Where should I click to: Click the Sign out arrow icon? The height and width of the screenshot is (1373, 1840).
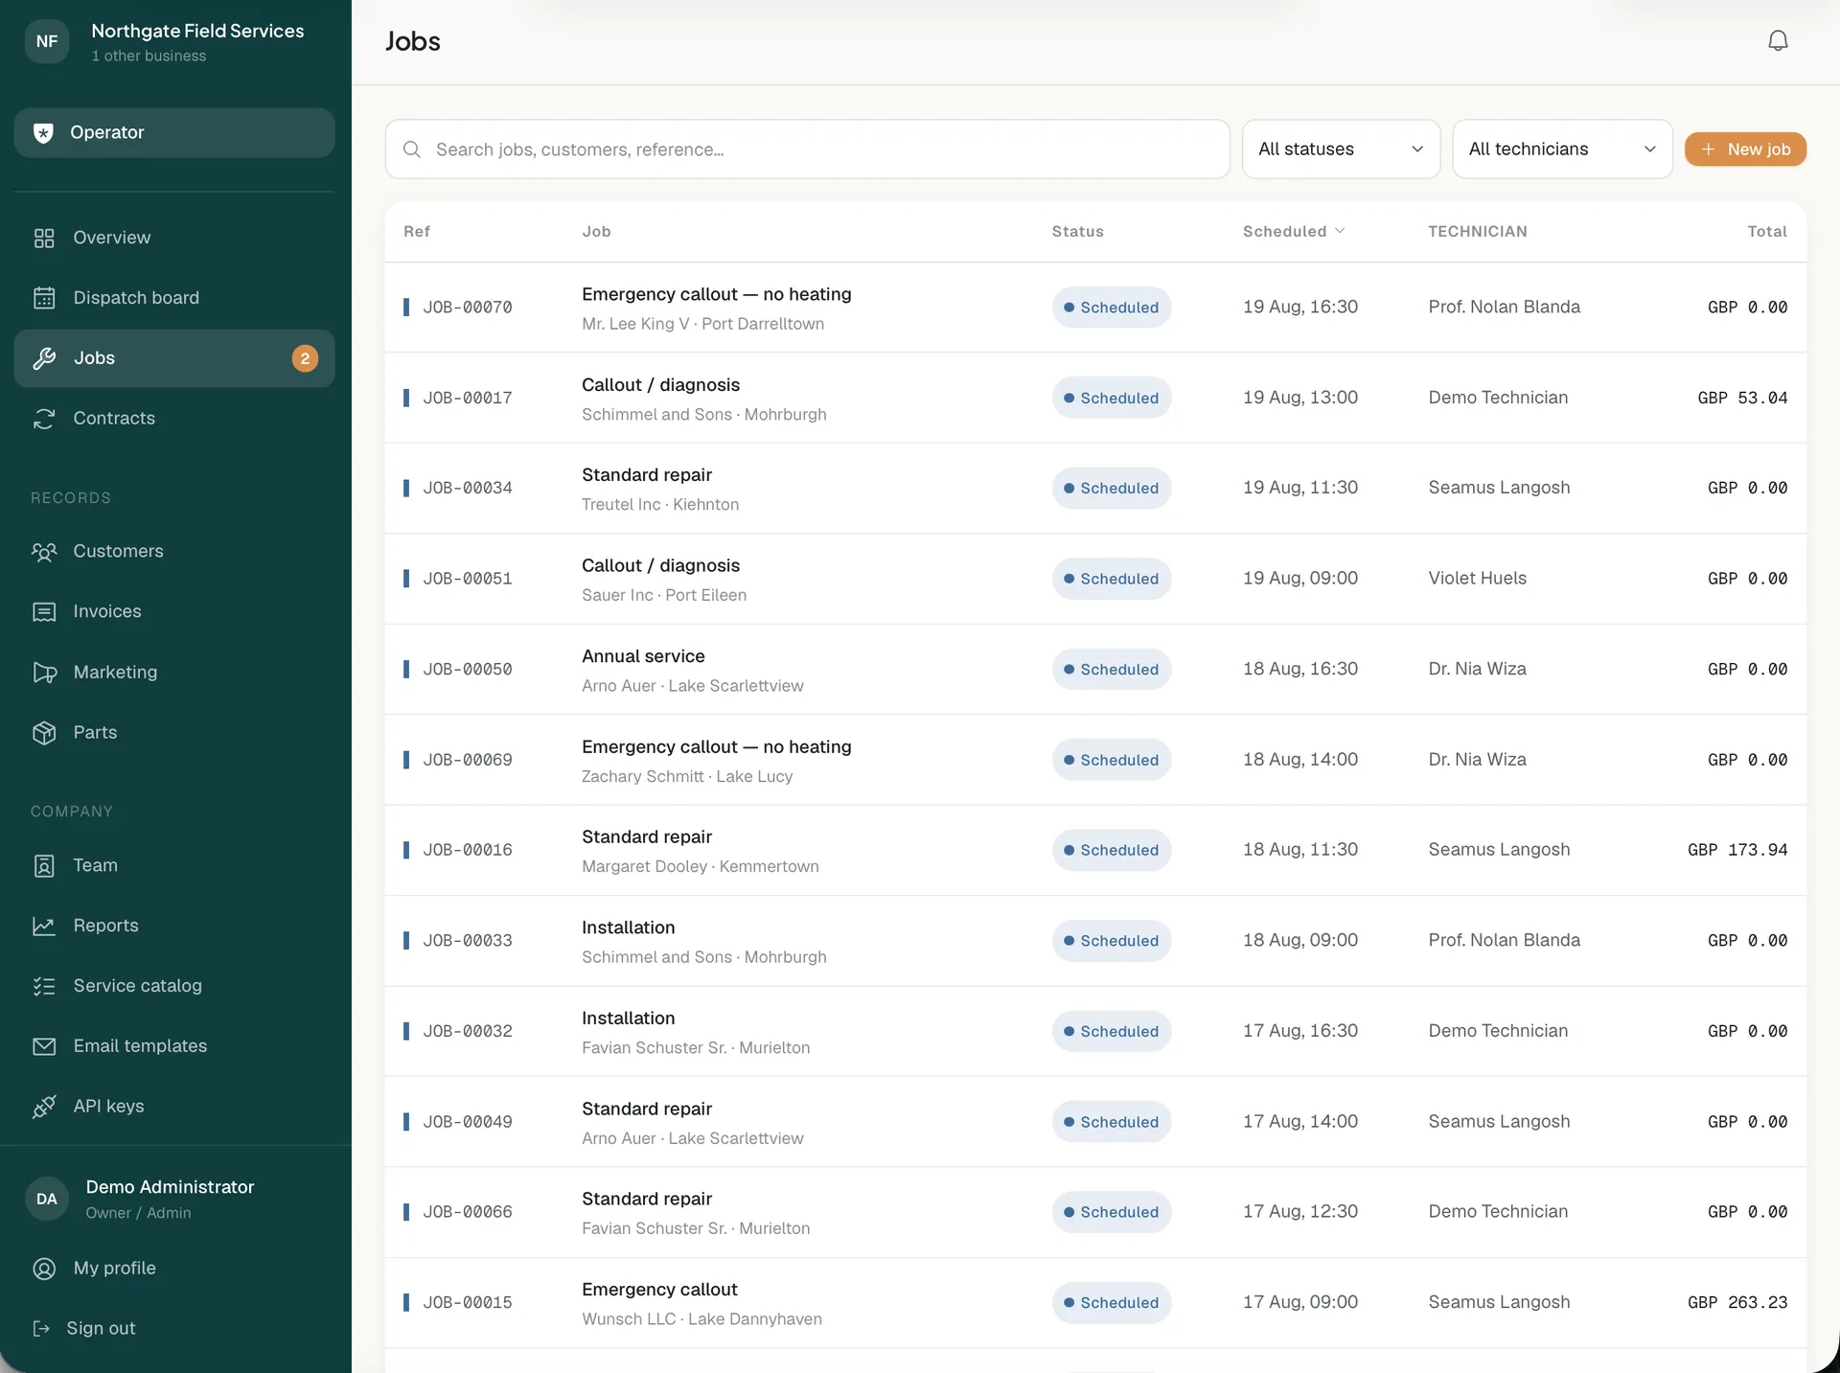tap(41, 1329)
